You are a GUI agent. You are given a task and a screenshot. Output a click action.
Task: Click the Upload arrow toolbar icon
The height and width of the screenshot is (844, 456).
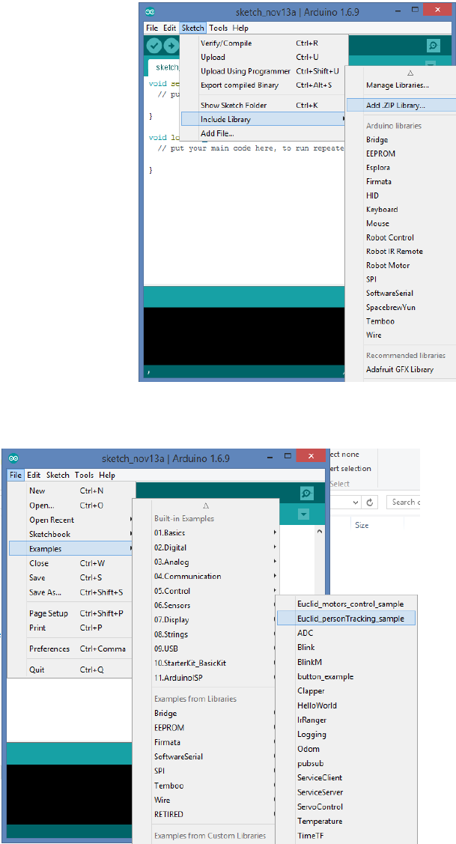tap(171, 46)
